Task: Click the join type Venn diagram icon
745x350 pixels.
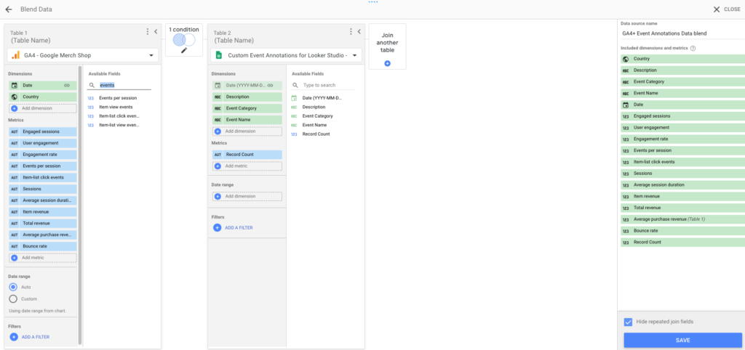Action: [x=184, y=39]
